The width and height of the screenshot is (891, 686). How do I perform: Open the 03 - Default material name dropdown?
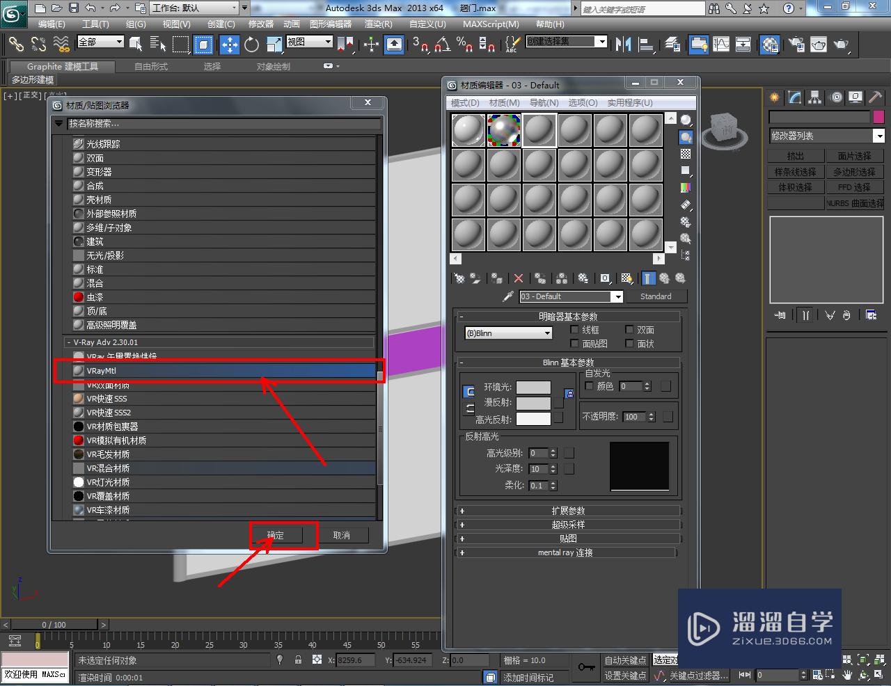571,296
